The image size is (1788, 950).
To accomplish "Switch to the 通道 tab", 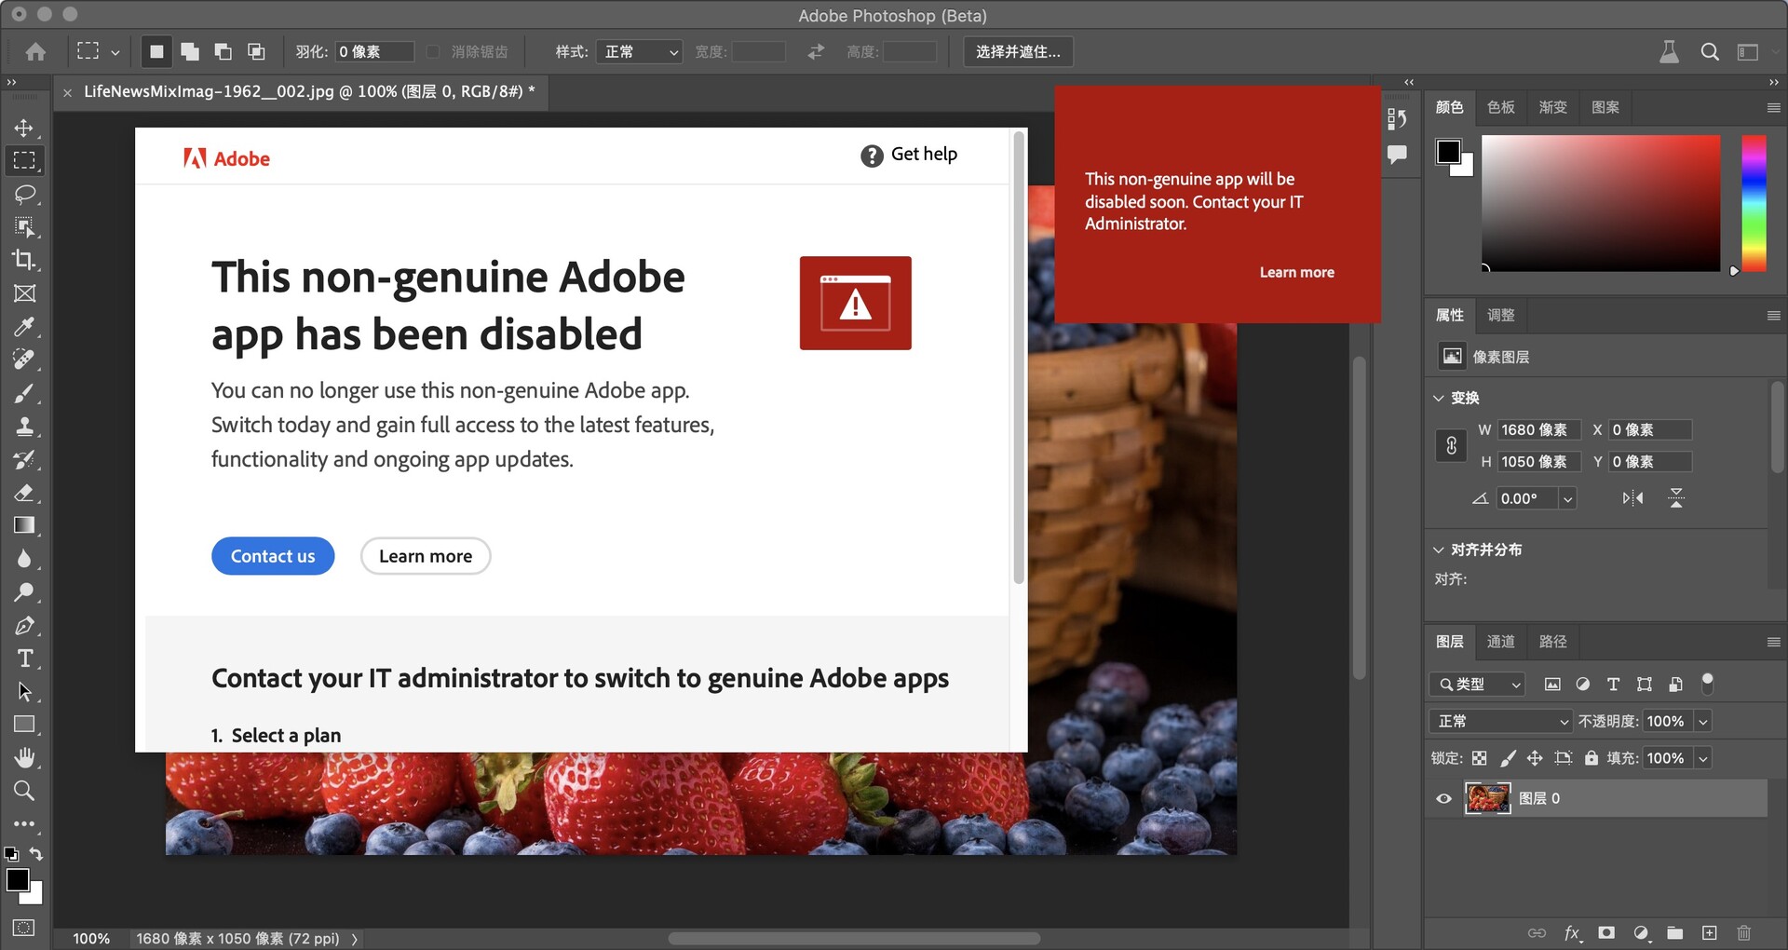I will [x=1501, y=642].
